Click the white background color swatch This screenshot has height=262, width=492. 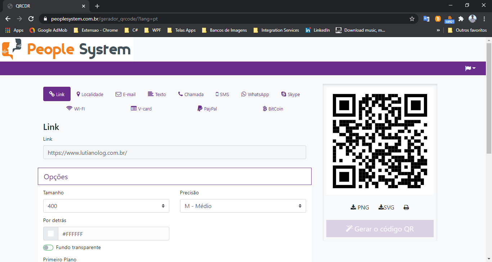[51, 234]
